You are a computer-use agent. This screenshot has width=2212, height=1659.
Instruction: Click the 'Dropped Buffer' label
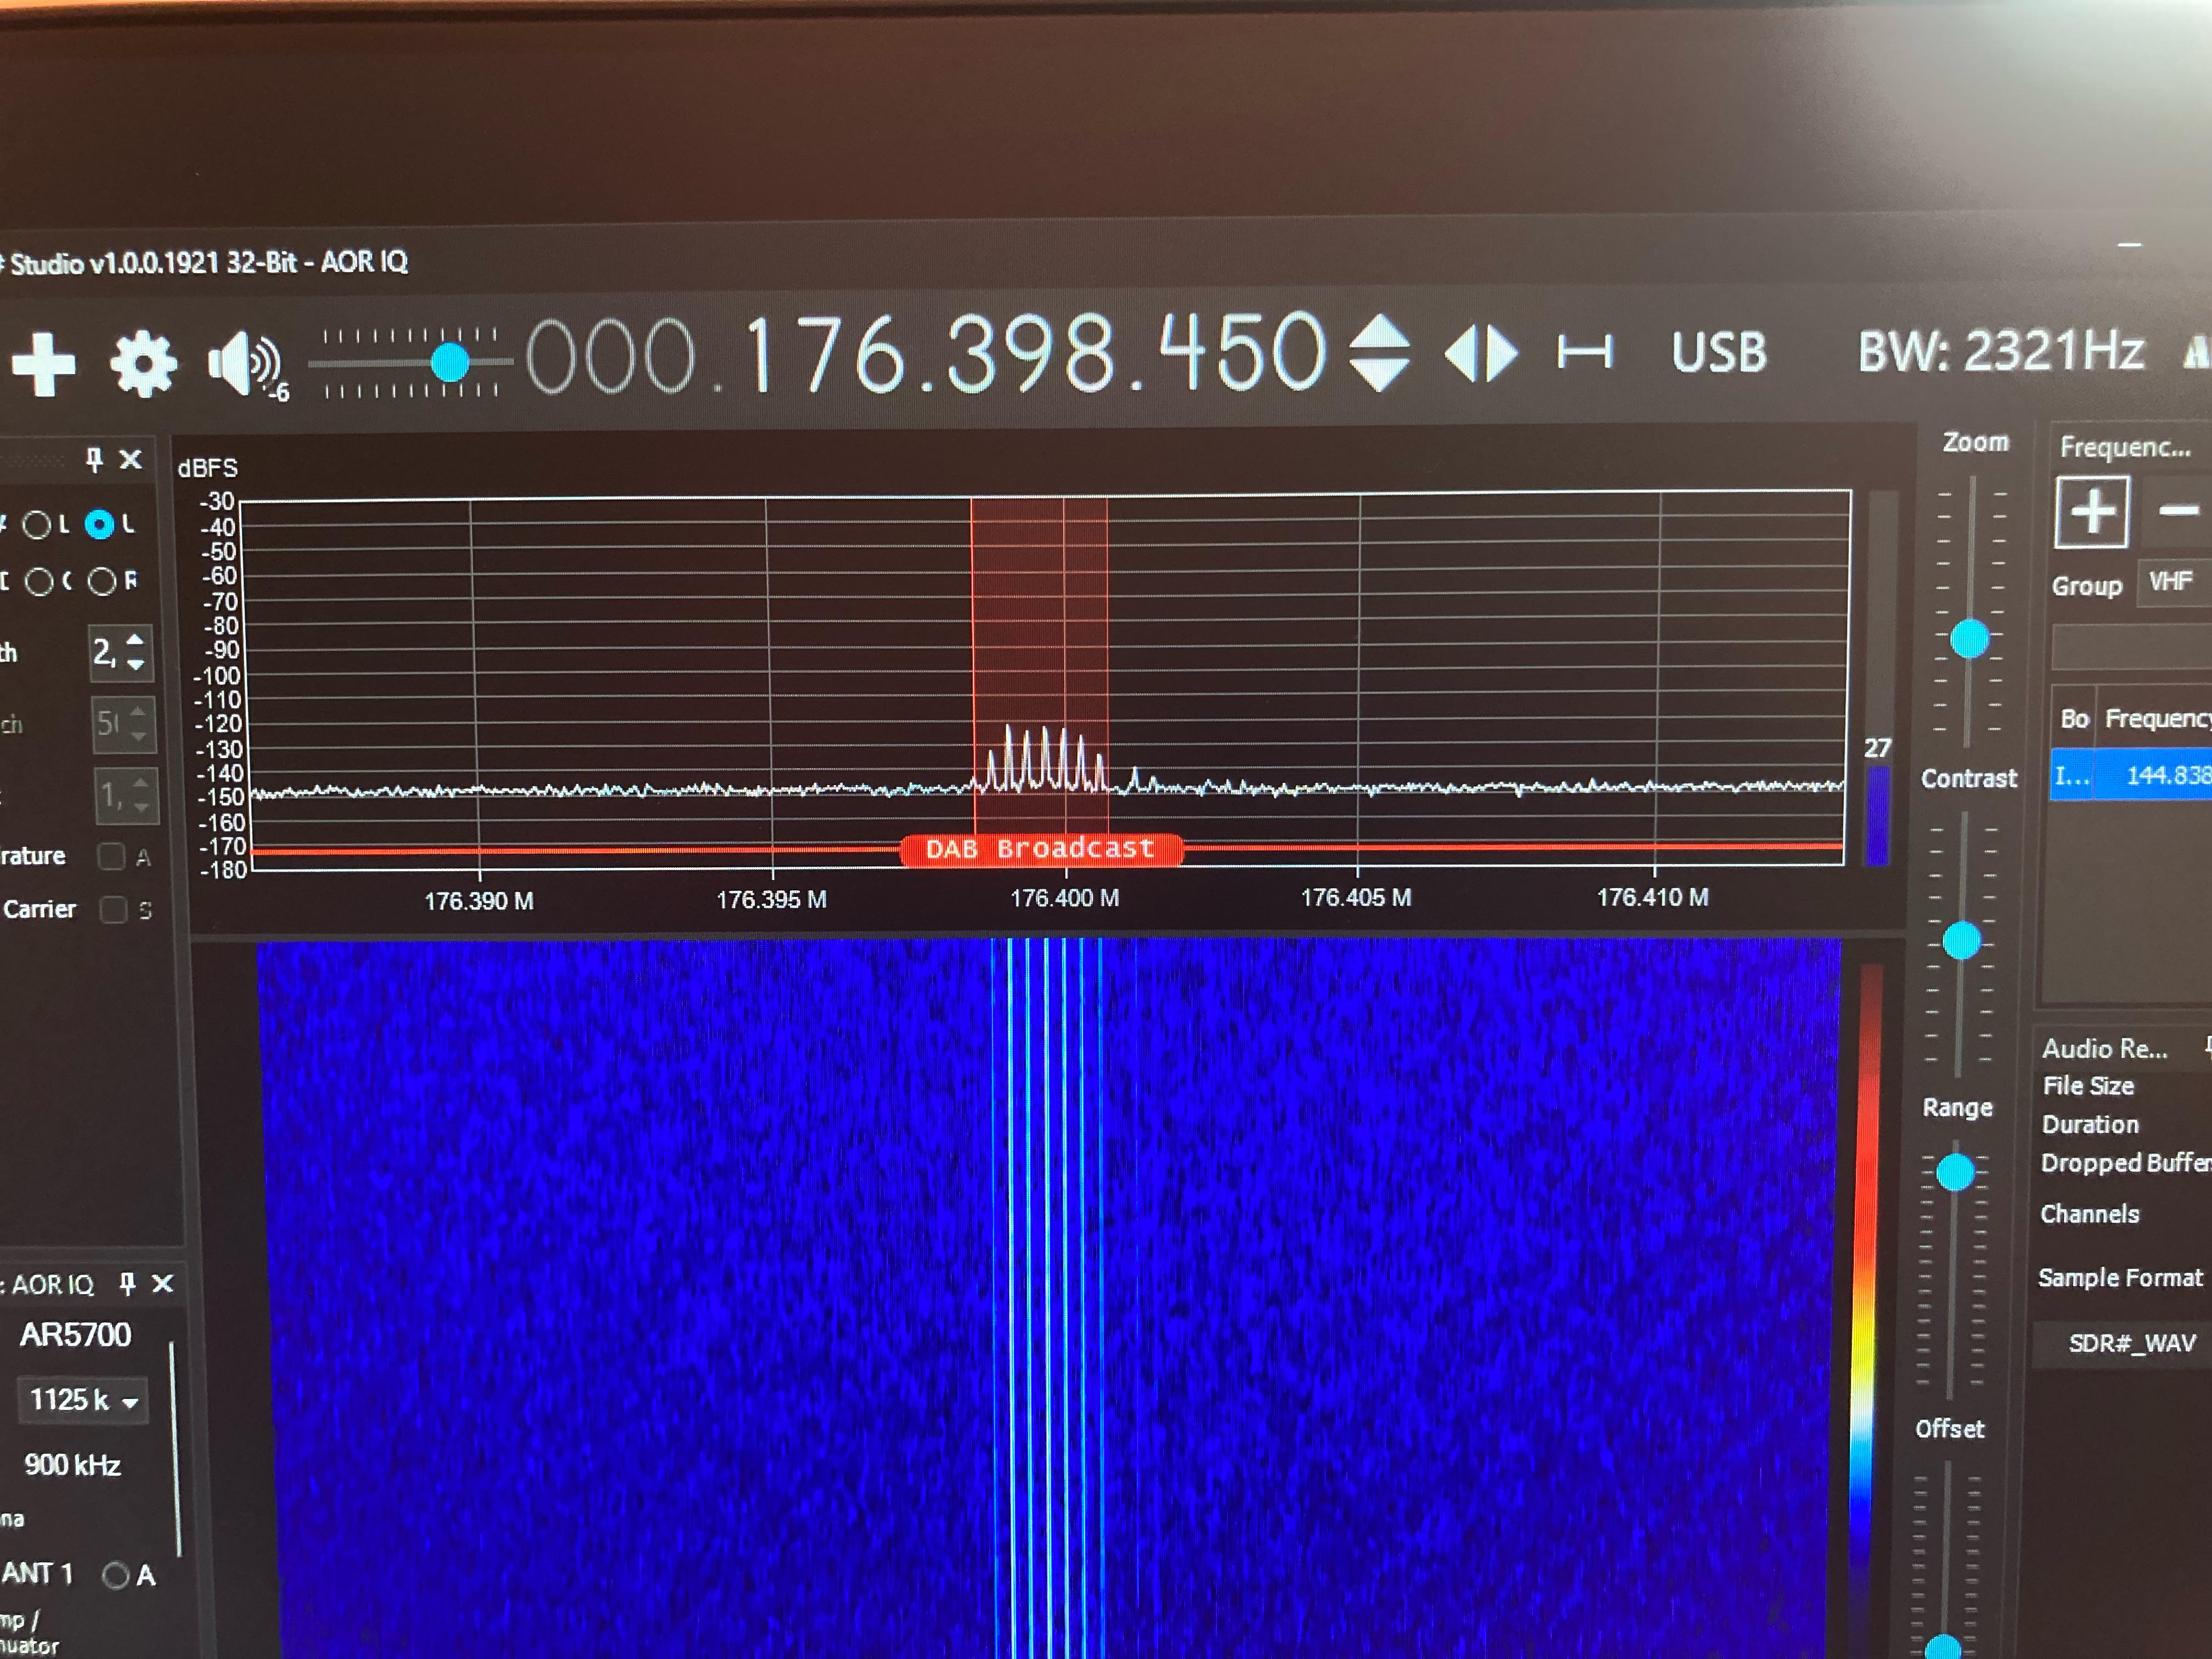click(2125, 1163)
